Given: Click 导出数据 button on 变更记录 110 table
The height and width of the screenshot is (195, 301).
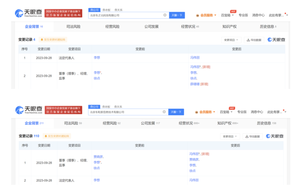Looking at the screenshot, I should [x=253, y=136].
